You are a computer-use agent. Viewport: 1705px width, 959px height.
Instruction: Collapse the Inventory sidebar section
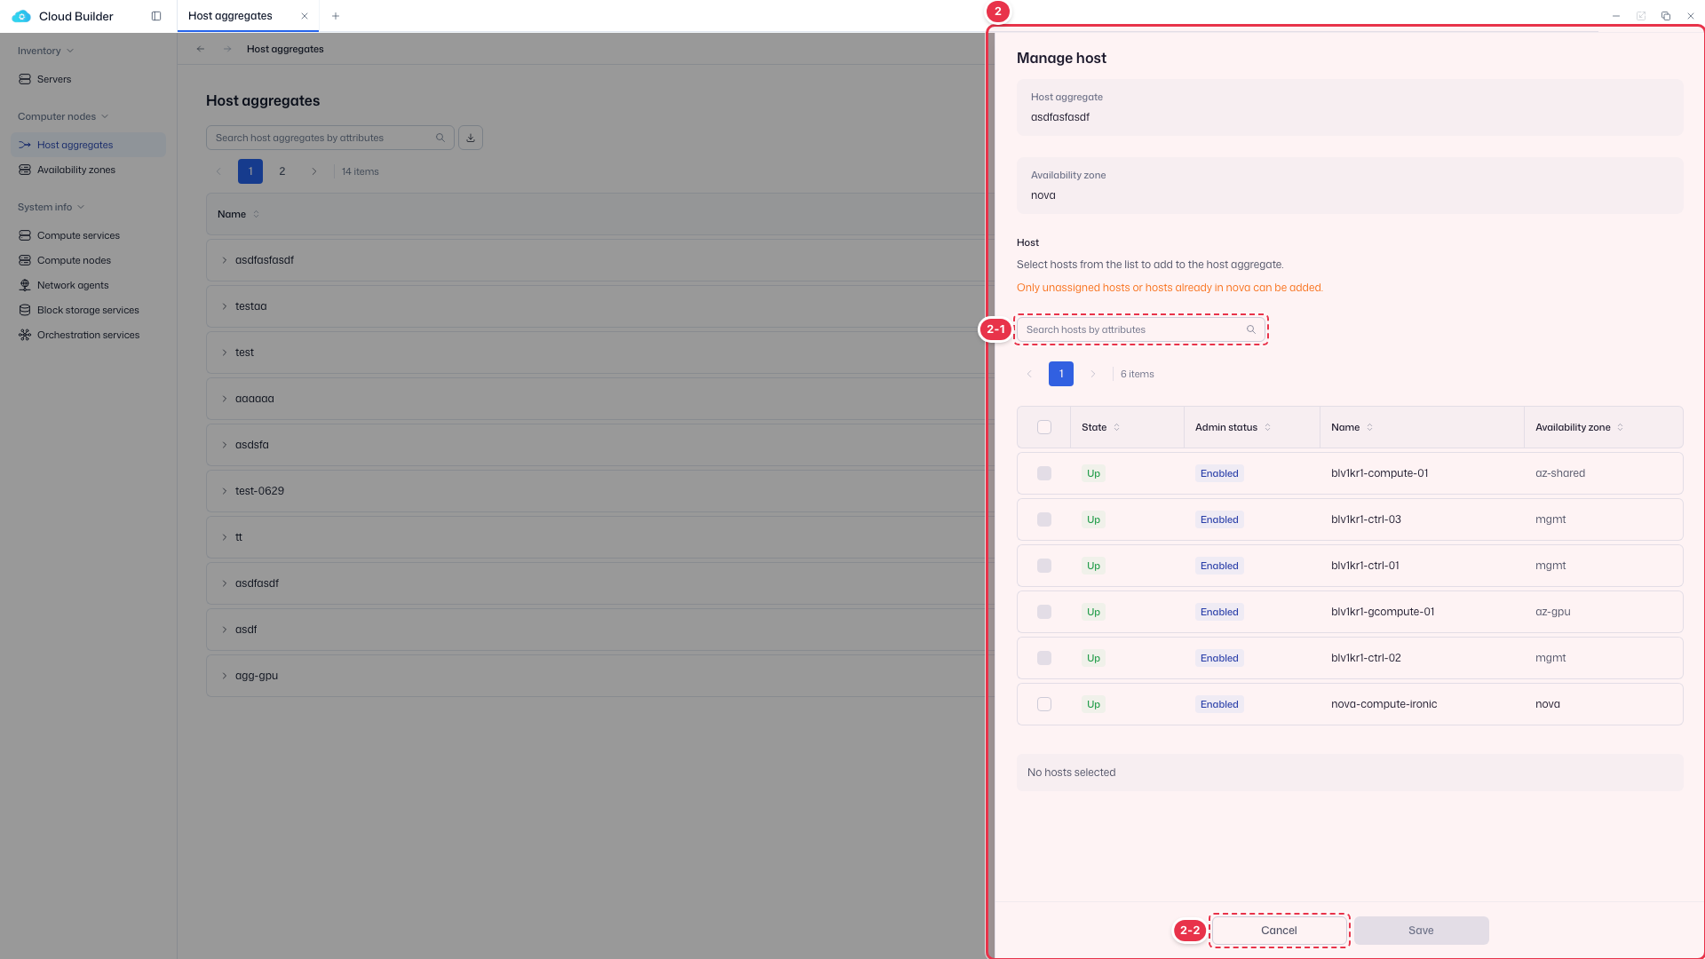(x=46, y=51)
